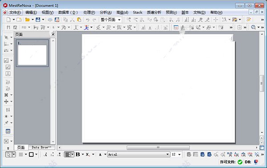
Task: Click the red table panel icon
Action: pos(176,27)
